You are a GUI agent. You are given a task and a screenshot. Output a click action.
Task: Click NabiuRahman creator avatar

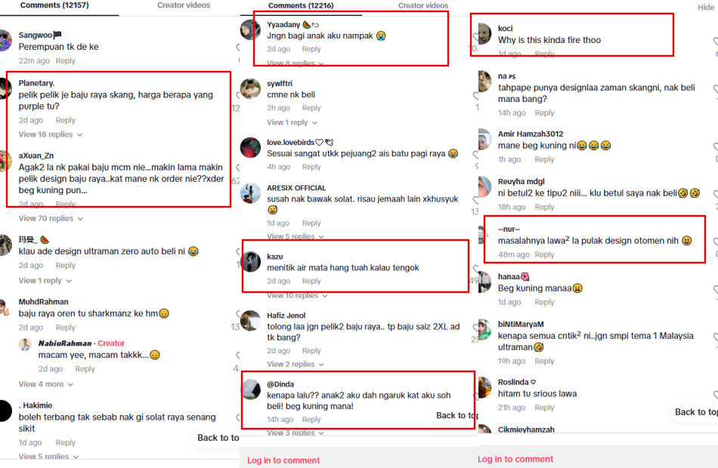click(25, 344)
